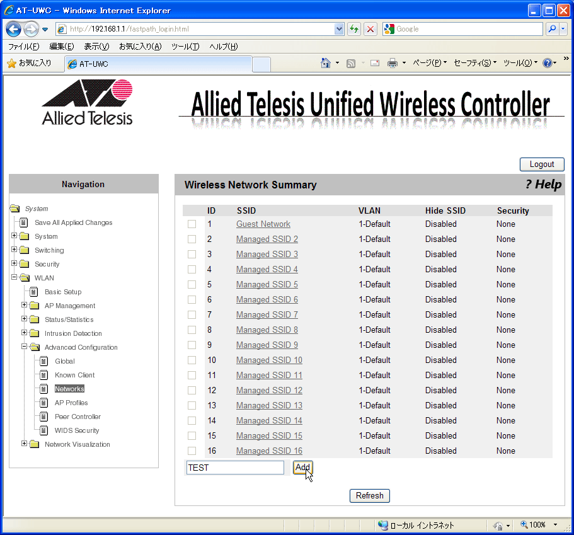Tick the checkbox for Managed SSID 14
Screen dimensions: 574x535
[x=192, y=421]
